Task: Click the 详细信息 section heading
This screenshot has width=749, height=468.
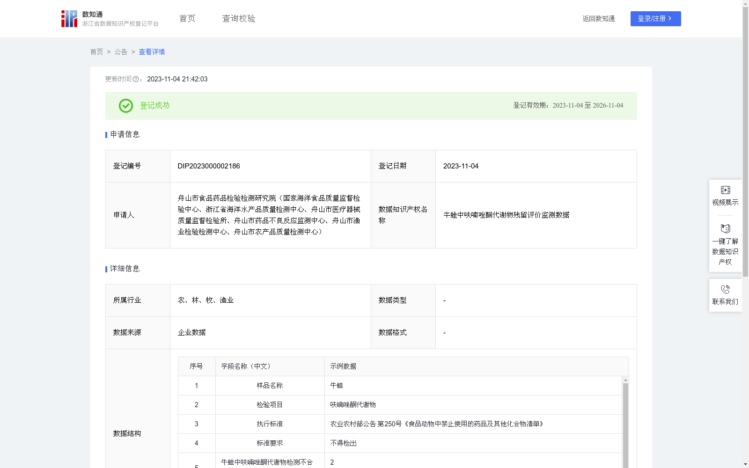Action: click(x=125, y=269)
